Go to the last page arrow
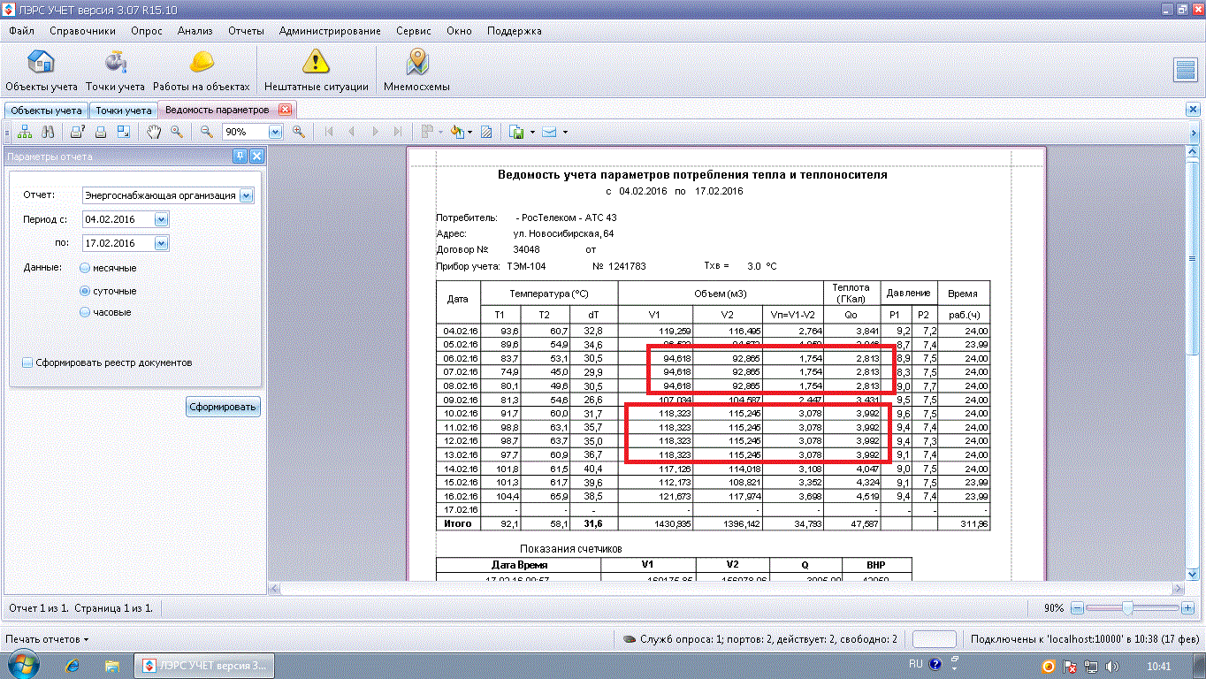Viewport: 1206px width, 679px height. (x=397, y=132)
